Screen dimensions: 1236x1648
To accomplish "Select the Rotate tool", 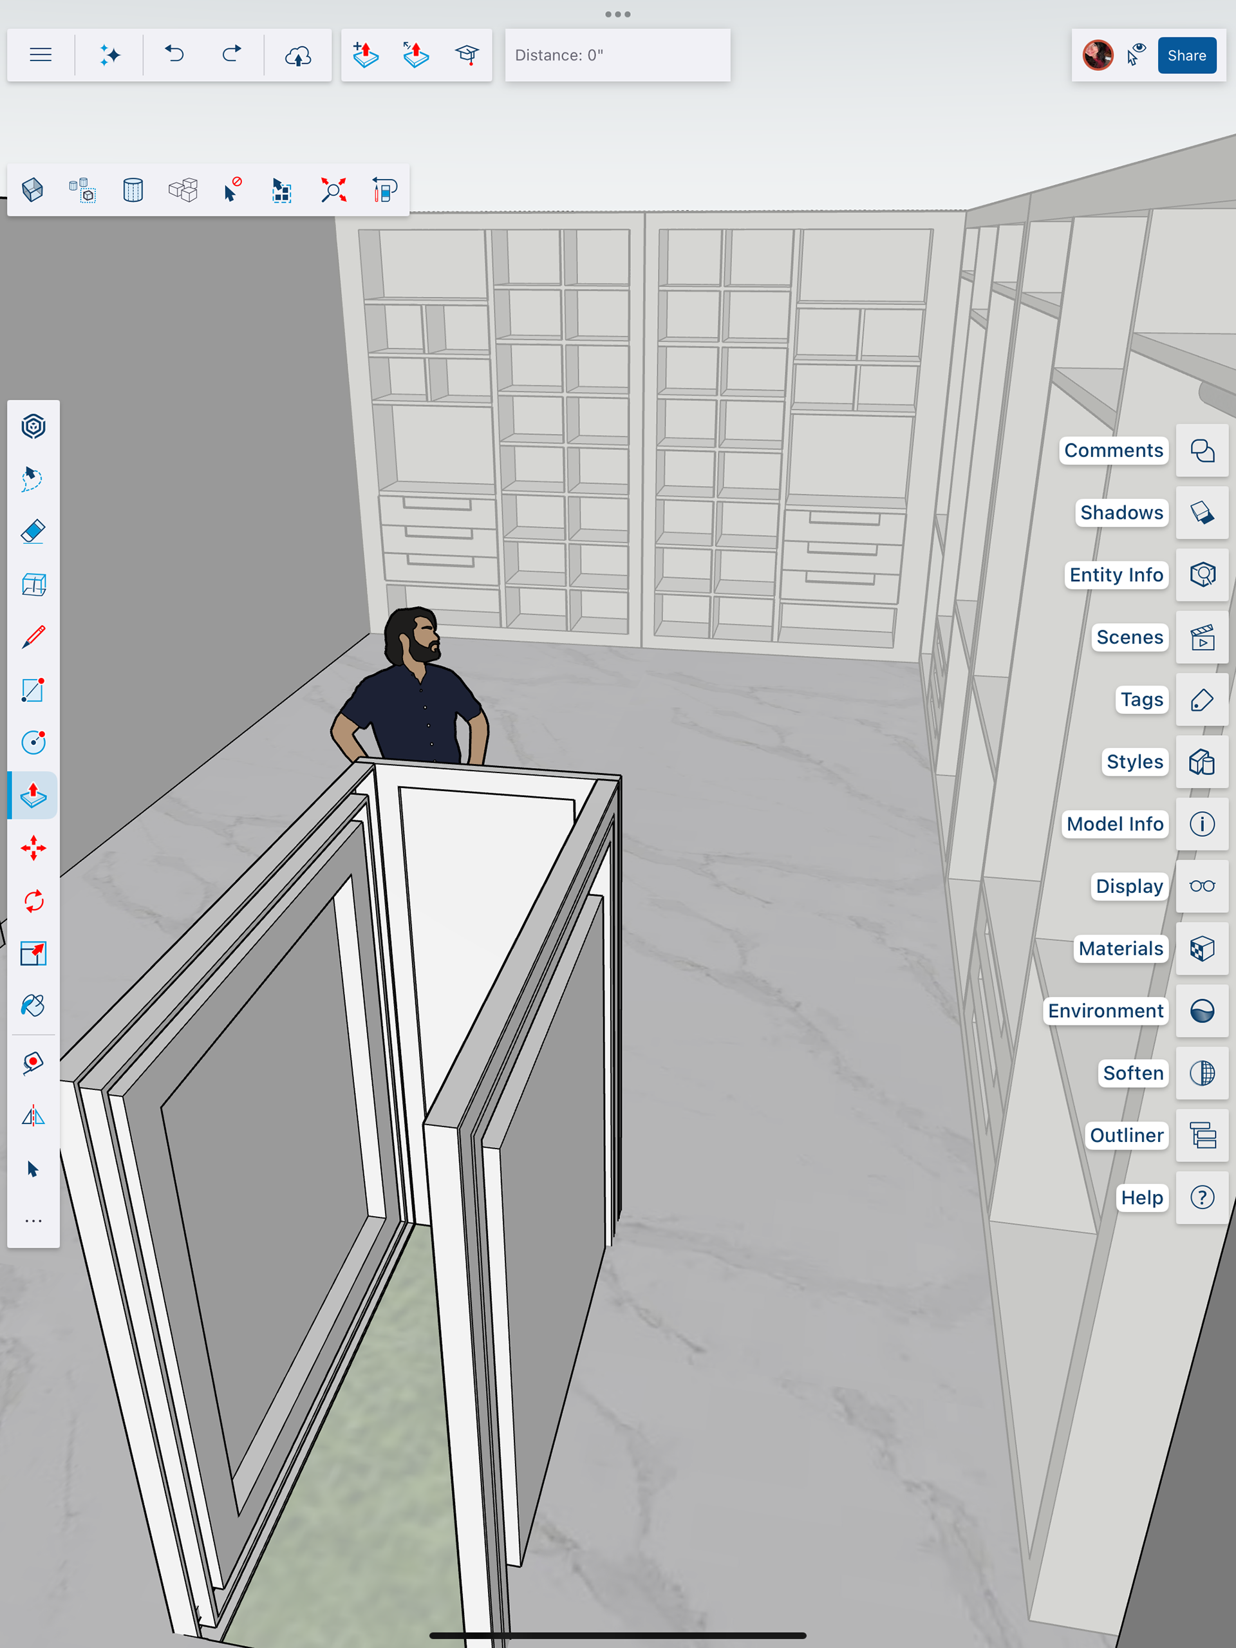I will [33, 901].
